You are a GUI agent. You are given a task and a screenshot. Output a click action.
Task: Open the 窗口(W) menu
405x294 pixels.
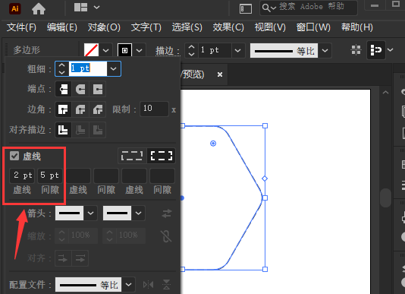tap(313, 27)
